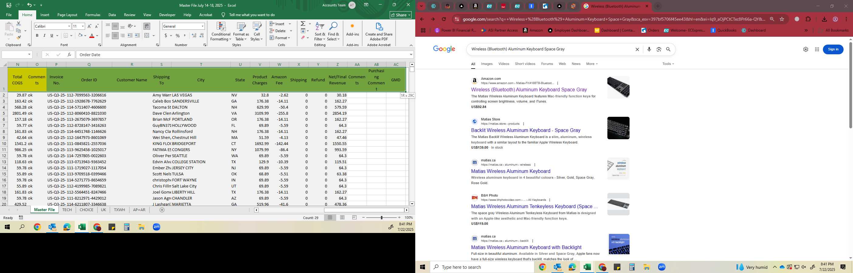Open the Data ribbon tab

pyautogui.click(x=112, y=15)
